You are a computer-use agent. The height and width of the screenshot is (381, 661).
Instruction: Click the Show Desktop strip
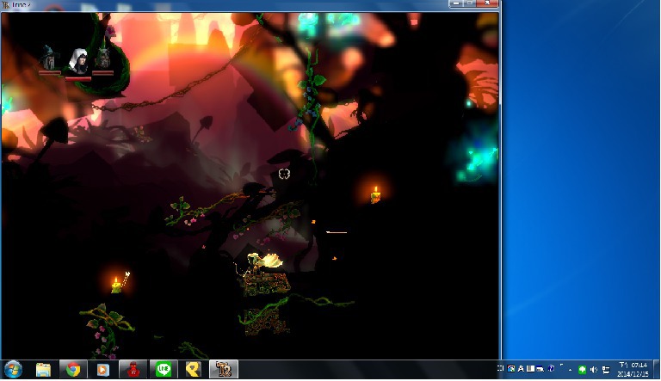(x=657, y=370)
